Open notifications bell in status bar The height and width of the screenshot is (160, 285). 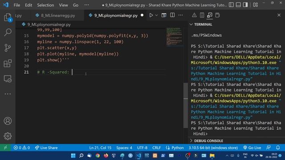tap(278, 148)
